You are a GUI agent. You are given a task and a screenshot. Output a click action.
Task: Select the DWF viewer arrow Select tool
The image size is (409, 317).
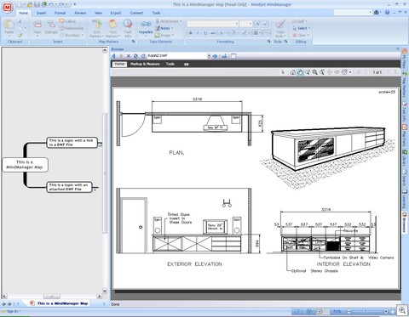tap(283, 72)
